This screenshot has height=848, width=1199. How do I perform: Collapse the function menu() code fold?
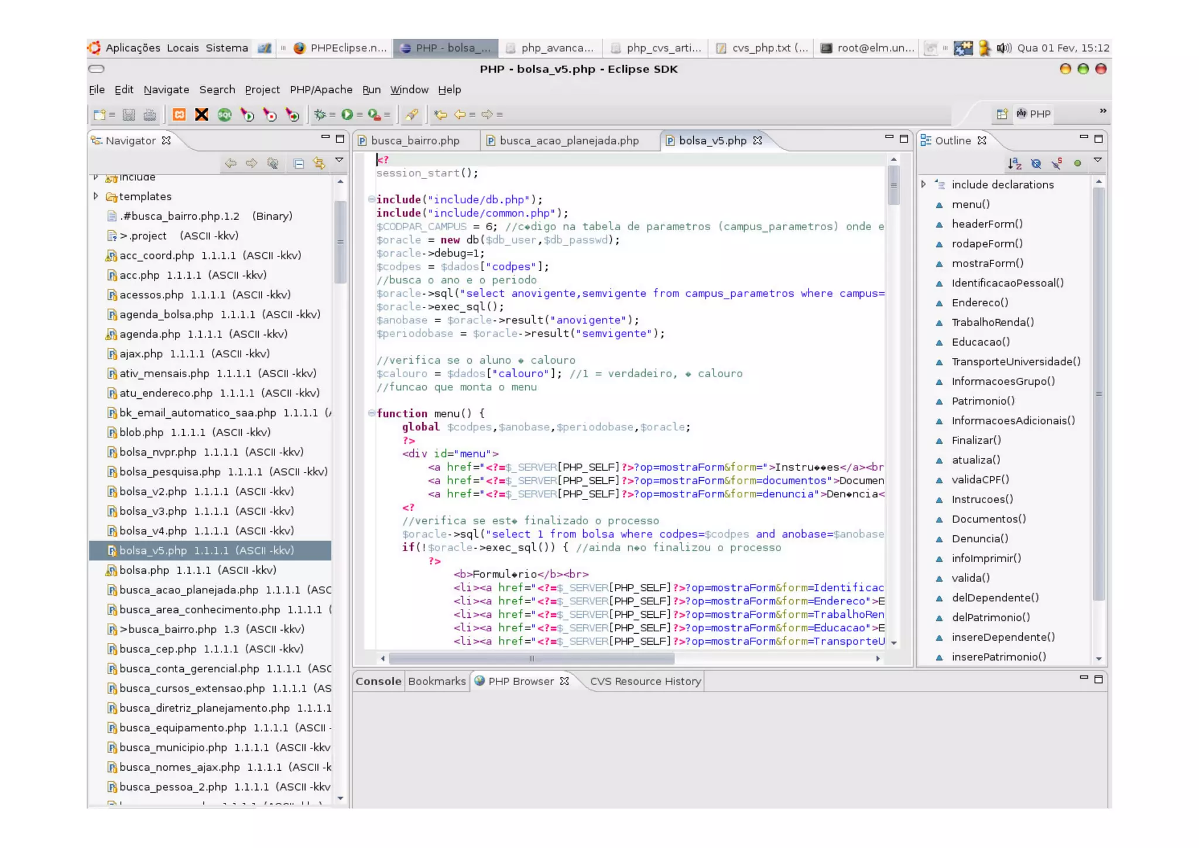371,413
